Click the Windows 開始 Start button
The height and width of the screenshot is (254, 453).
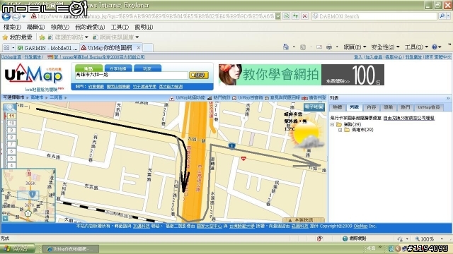[18, 249]
